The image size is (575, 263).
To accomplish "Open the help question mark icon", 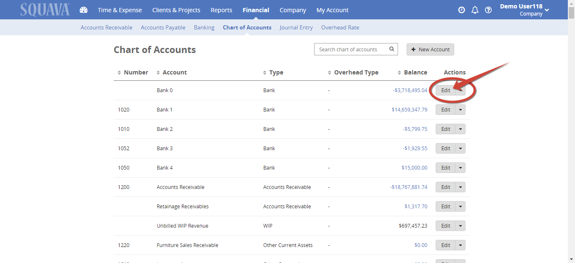I will (488, 10).
